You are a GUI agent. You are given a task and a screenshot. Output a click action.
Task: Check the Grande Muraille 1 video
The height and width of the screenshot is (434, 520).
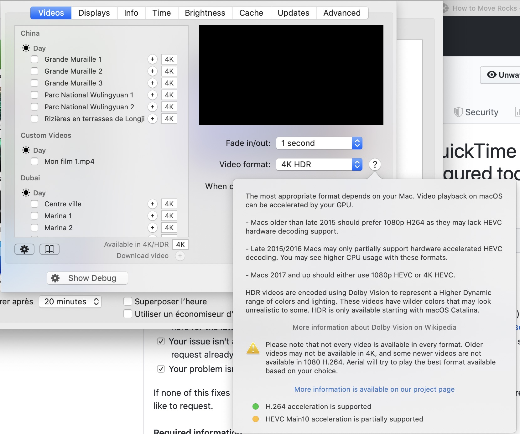pos(34,59)
